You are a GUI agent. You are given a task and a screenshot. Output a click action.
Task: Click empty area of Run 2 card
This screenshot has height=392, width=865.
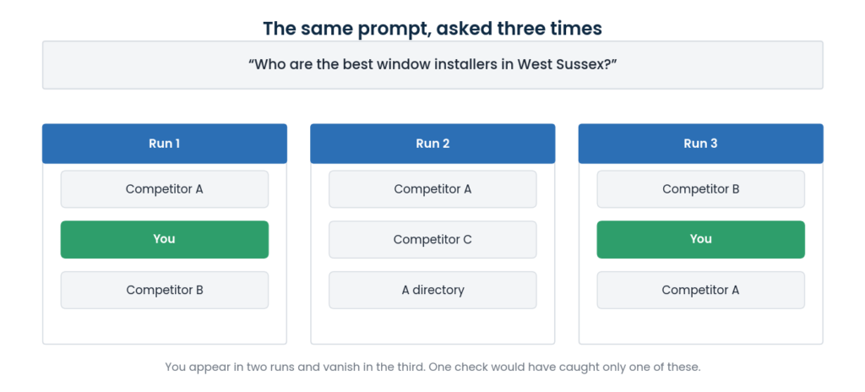pos(432,326)
